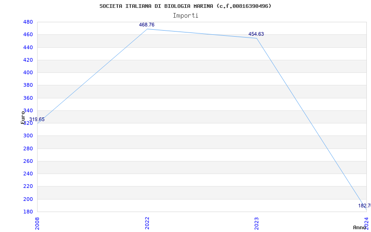
Task: Click the 2022 x-axis year label
Action: pos(147,223)
